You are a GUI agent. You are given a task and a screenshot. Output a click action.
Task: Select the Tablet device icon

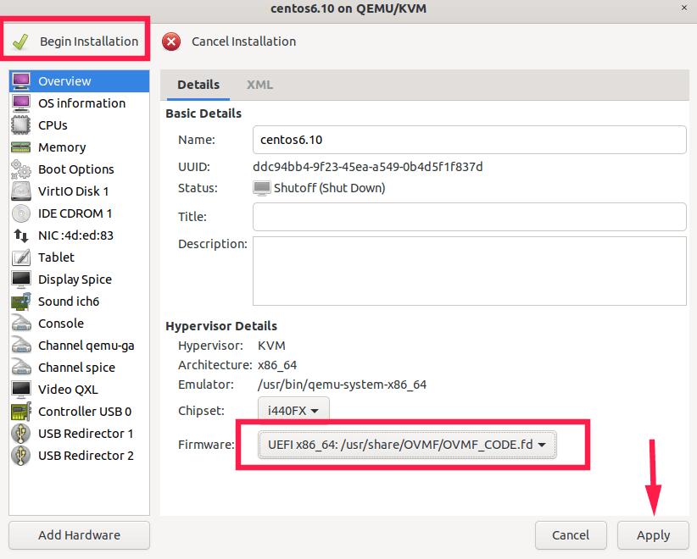(21, 257)
